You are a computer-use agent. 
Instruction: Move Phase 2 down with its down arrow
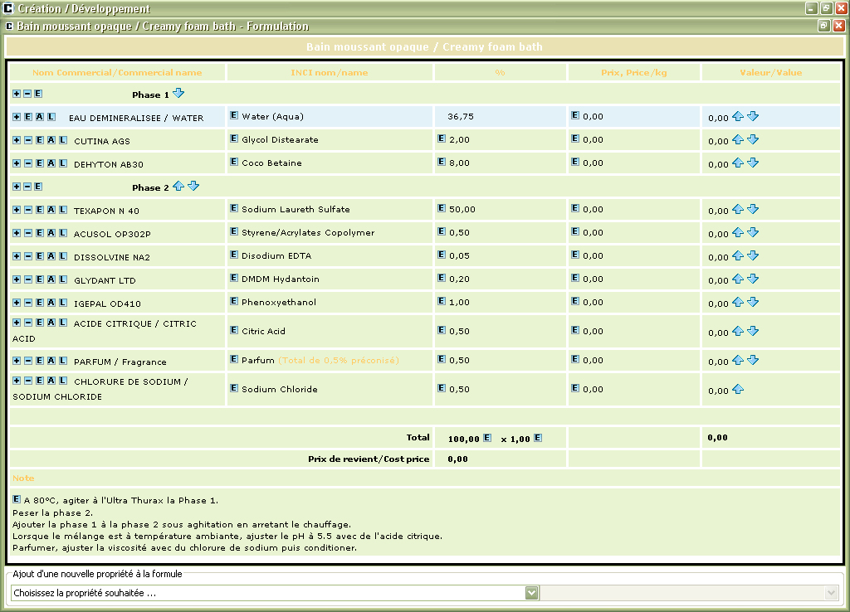193,187
